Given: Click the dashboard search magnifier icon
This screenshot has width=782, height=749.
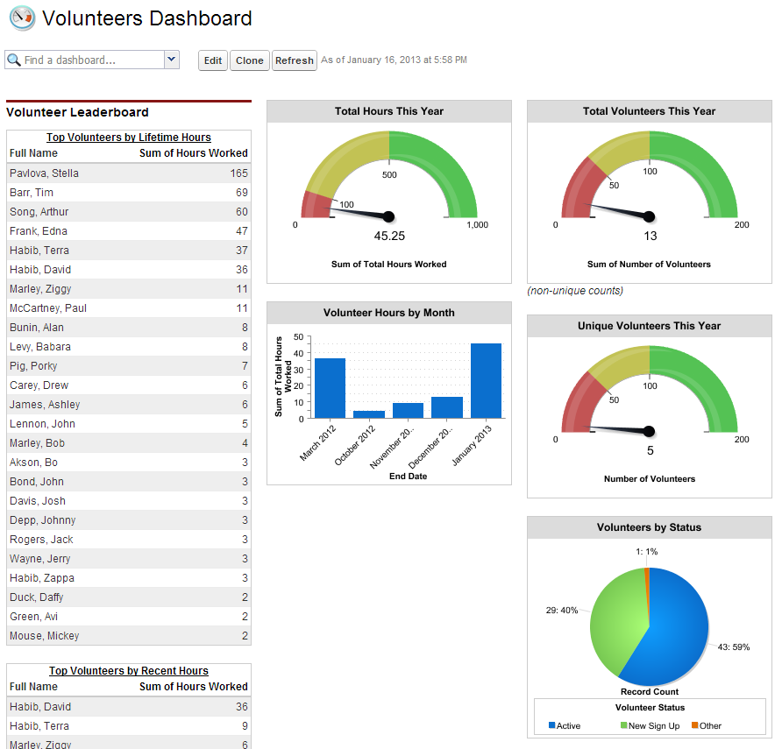Looking at the screenshot, I should [x=13, y=60].
